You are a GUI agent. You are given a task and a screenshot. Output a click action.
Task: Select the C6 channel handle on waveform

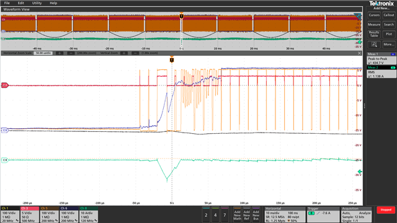coord(5,130)
